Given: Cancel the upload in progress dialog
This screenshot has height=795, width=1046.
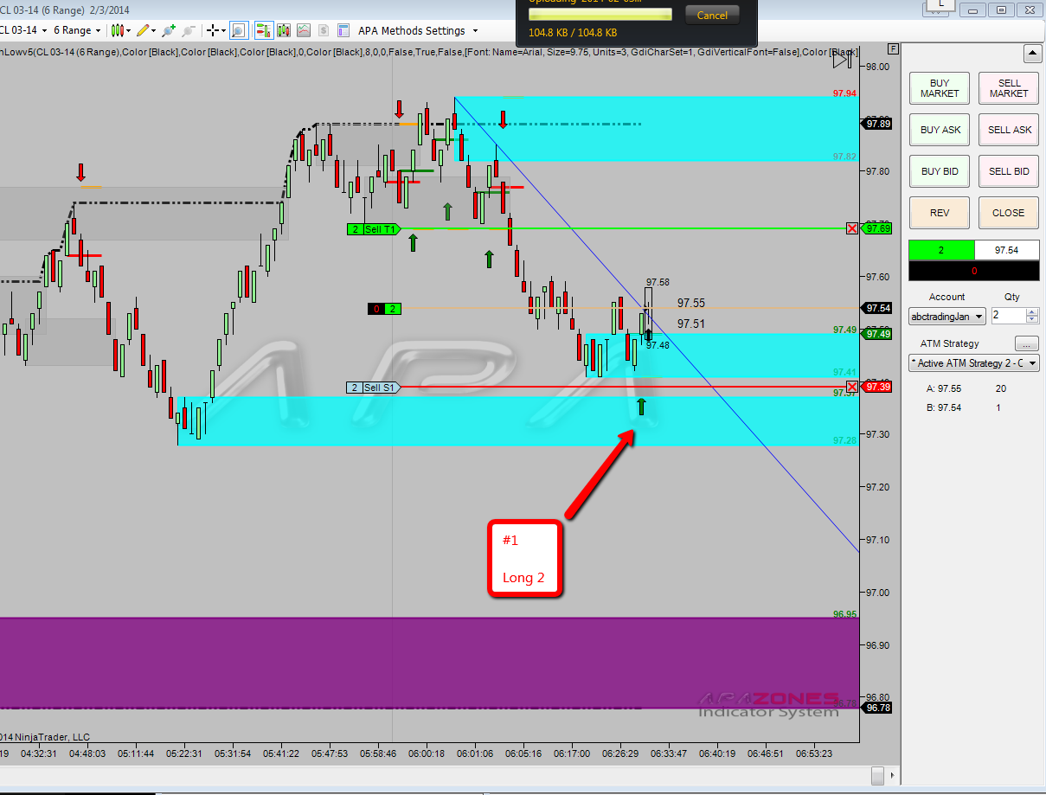Looking at the screenshot, I should [712, 15].
